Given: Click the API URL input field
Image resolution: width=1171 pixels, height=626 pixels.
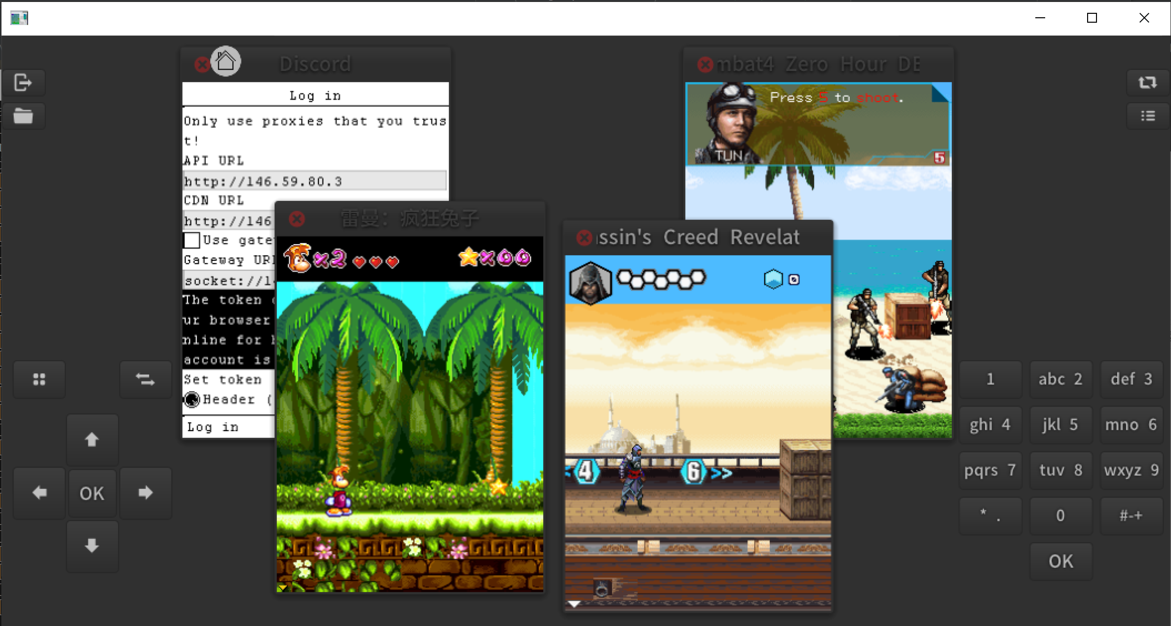Looking at the screenshot, I should coord(314,181).
